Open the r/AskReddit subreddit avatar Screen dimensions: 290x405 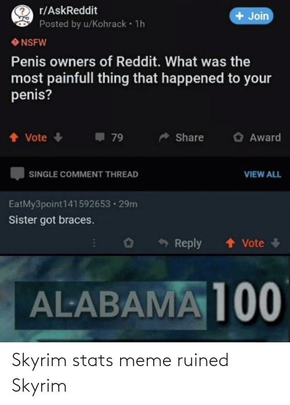(x=22, y=17)
